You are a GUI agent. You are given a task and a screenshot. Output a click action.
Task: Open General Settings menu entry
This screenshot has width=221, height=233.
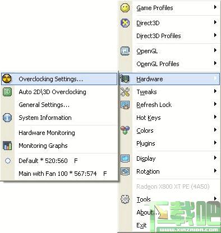(x=59, y=105)
